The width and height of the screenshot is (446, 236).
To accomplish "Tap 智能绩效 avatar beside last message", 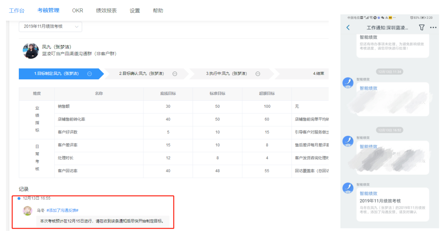I will 348,188.
